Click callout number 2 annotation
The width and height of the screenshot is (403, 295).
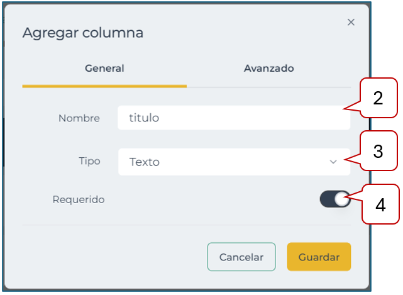click(x=378, y=99)
